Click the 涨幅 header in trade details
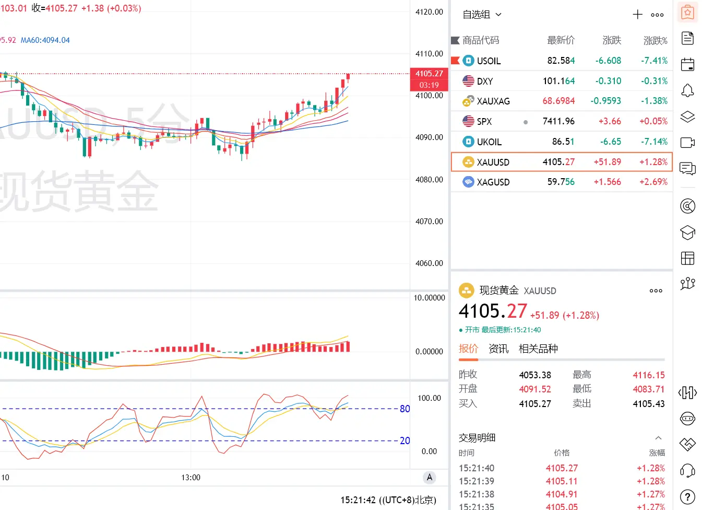The image size is (702, 510). 657,453
